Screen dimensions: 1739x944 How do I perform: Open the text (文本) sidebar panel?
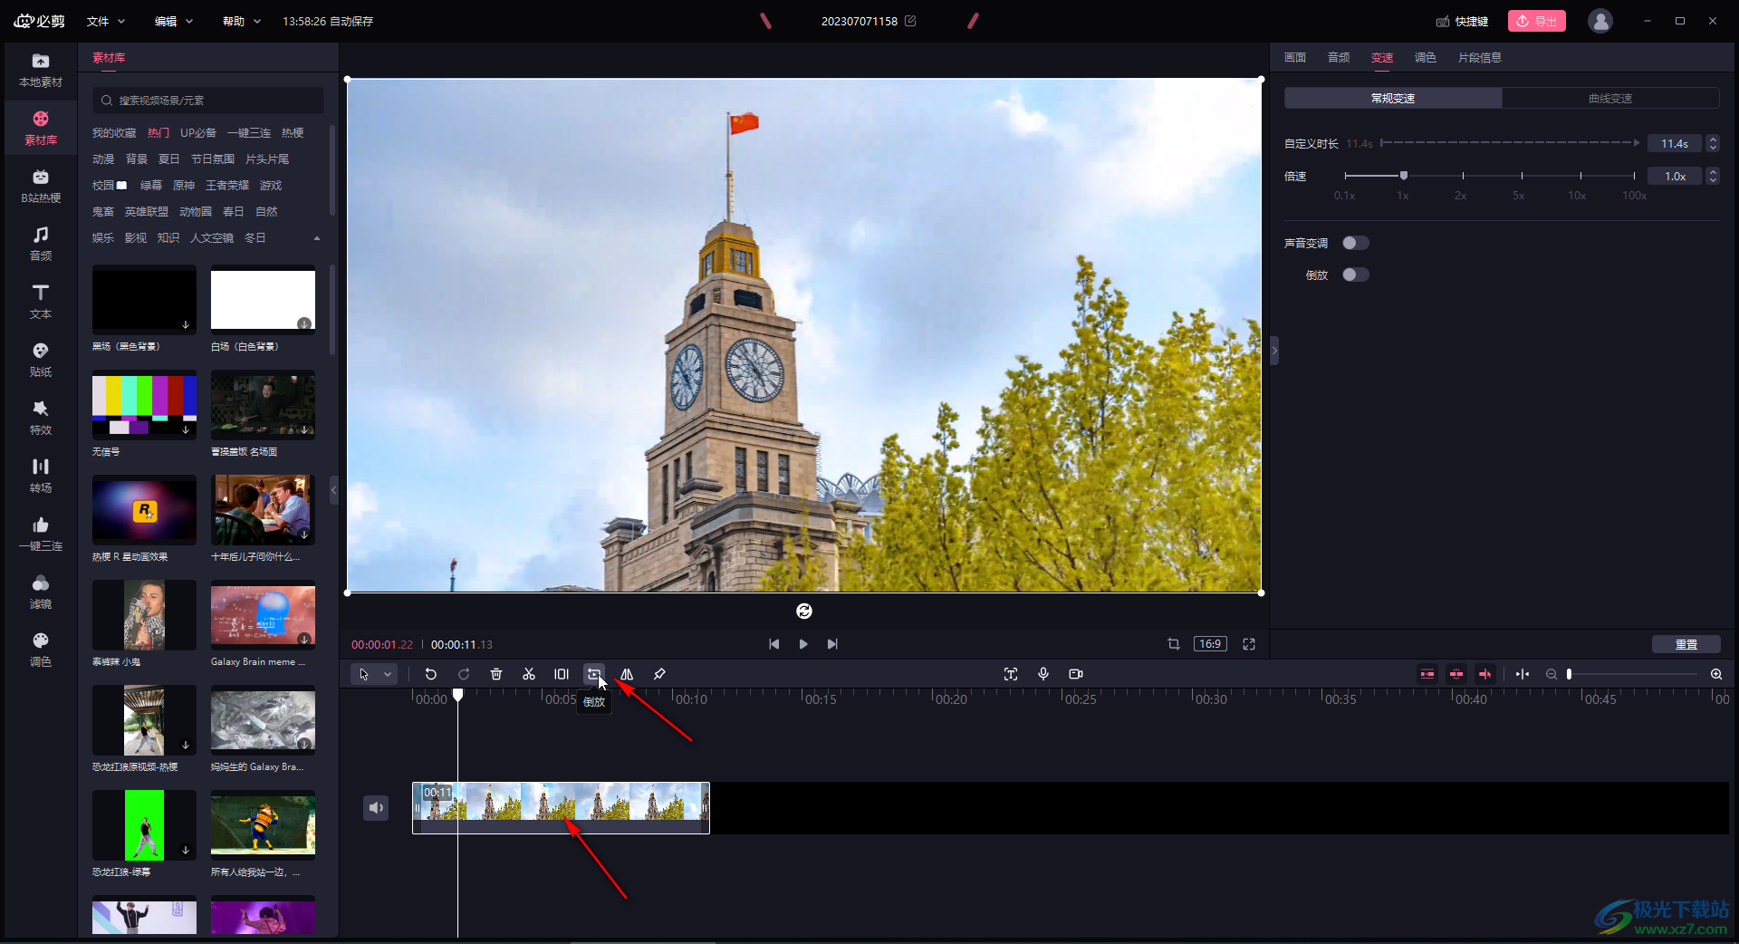[41, 303]
